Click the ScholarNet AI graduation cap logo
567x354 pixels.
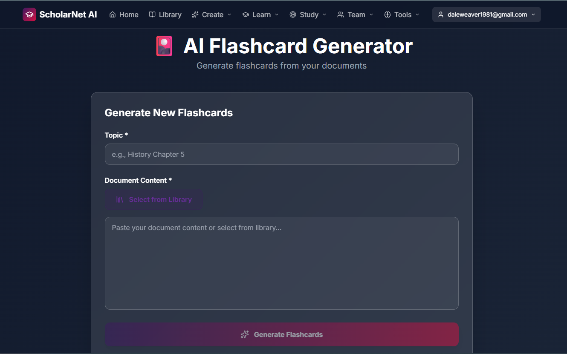pyautogui.click(x=29, y=14)
